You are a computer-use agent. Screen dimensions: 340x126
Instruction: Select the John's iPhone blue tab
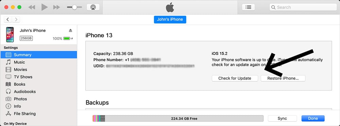tap(170, 19)
